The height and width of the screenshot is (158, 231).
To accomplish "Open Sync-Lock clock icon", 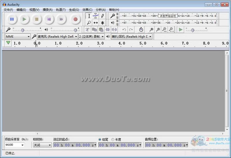I will 141,30.
